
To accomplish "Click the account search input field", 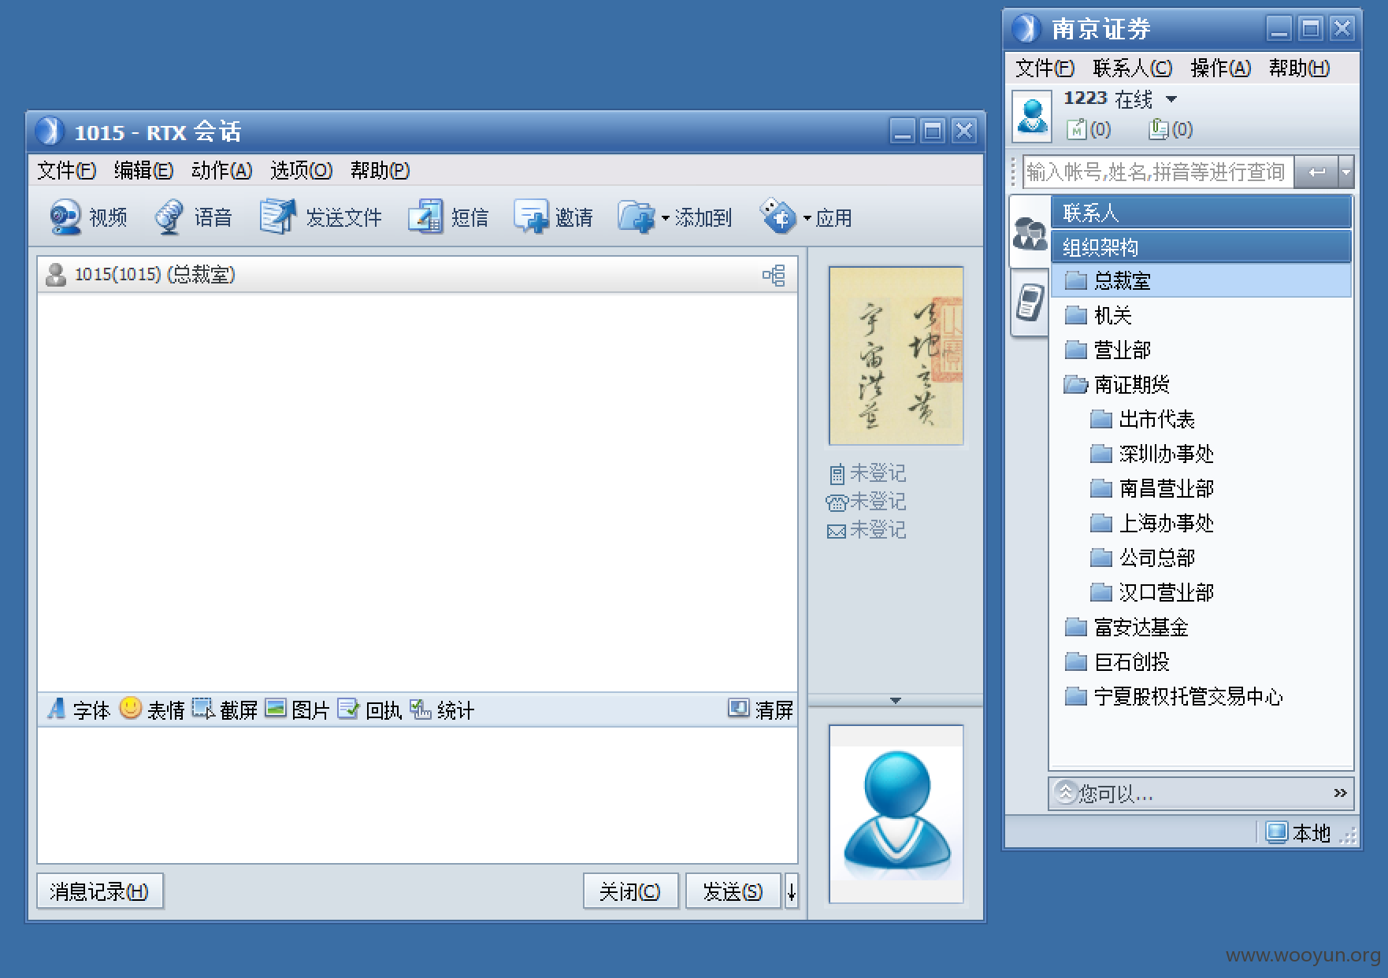I will 1158,172.
